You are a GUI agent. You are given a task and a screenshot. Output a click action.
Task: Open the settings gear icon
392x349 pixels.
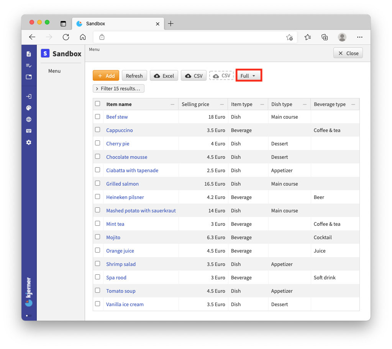click(x=29, y=142)
